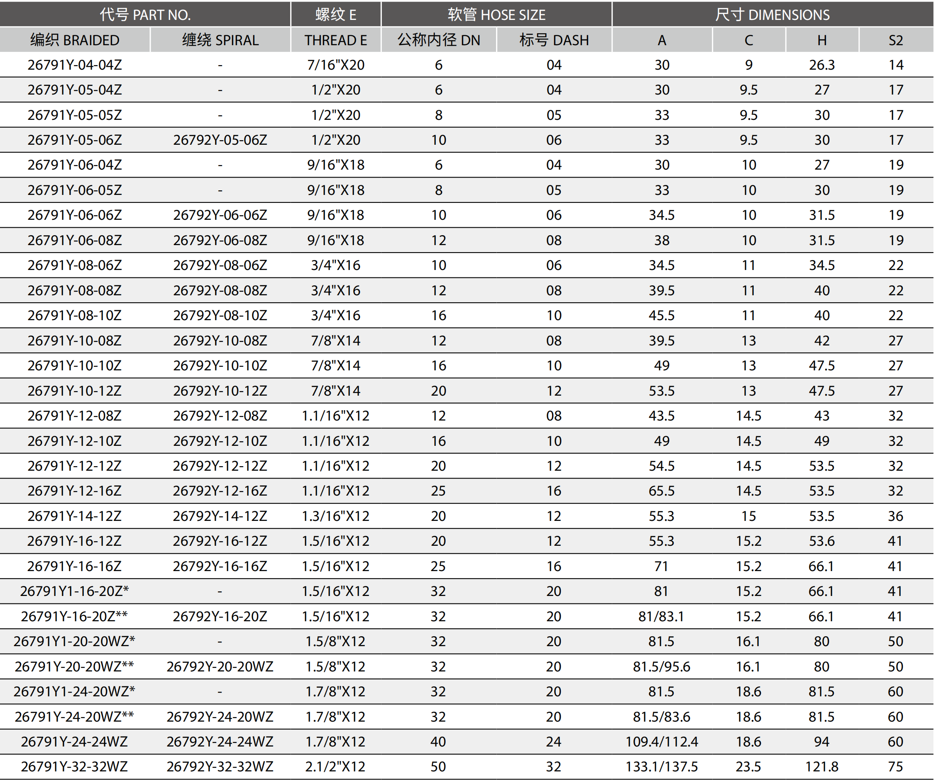This screenshot has height=783, width=936.
Task: Click dimension value 81/83.1
Action: point(662,617)
